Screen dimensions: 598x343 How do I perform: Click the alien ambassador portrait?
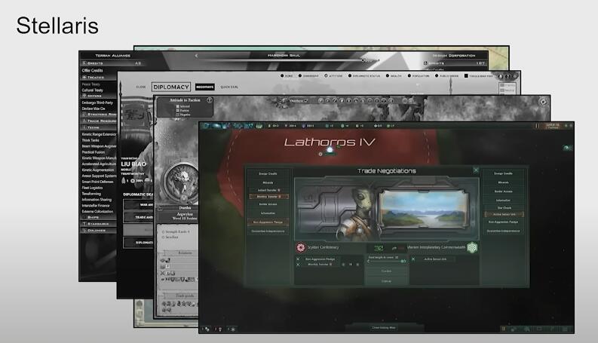(x=360, y=212)
